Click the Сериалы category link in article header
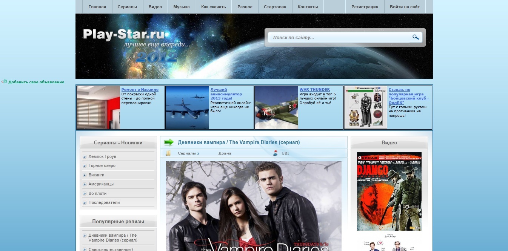This screenshot has height=251, width=508. 187,153
